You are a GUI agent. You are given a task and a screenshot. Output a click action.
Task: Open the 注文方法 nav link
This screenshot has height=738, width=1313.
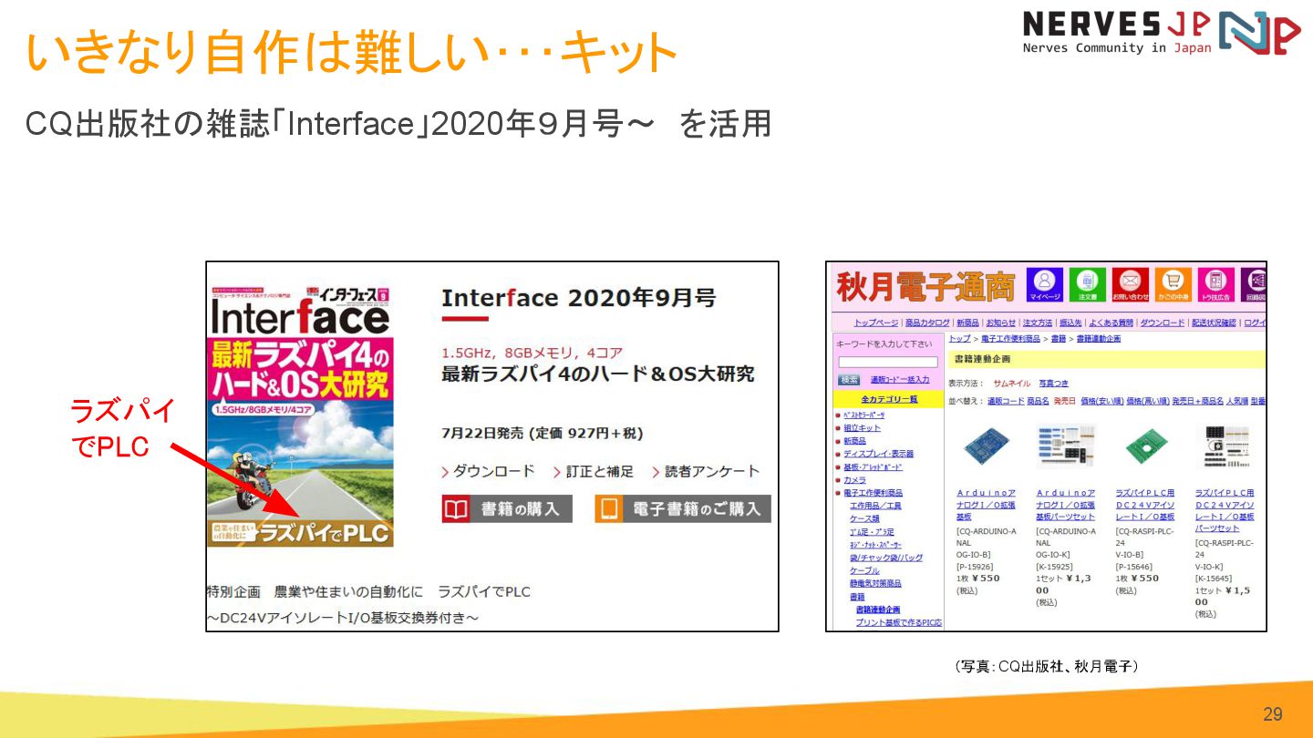(x=1038, y=323)
